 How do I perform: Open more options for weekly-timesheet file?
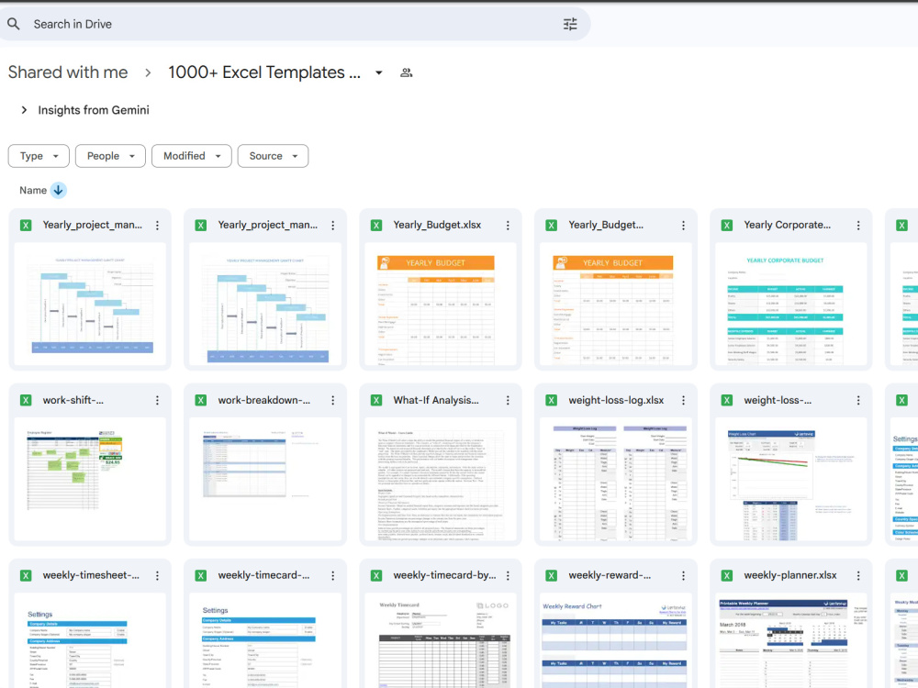pyautogui.click(x=158, y=576)
